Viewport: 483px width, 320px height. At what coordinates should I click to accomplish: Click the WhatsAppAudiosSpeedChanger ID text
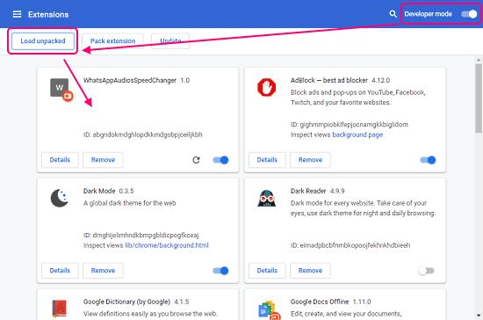click(142, 135)
